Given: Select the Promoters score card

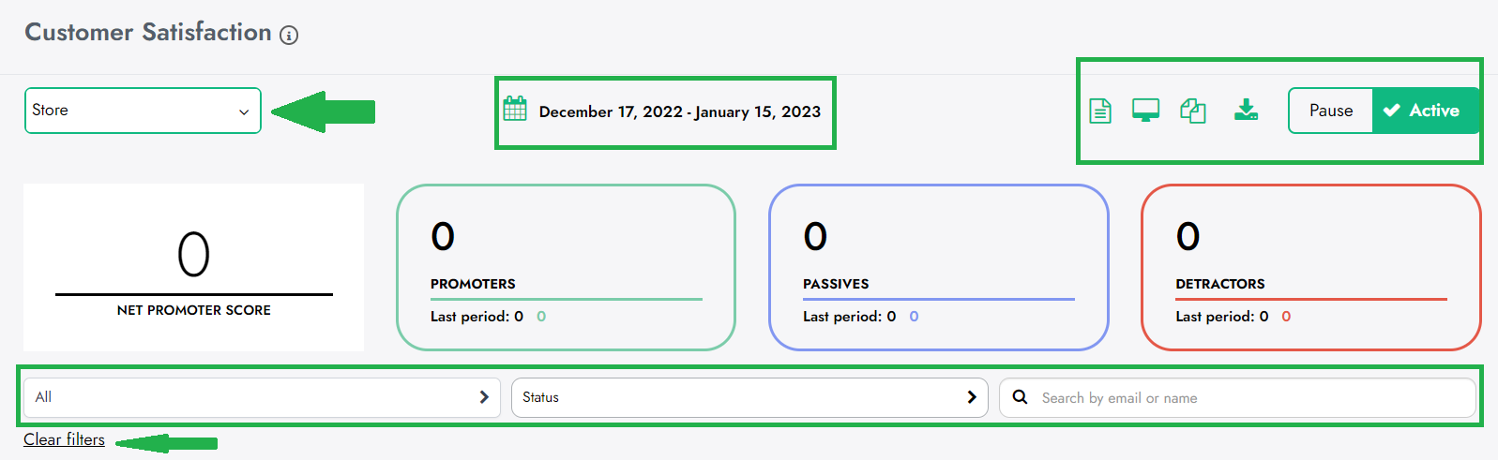Looking at the screenshot, I should pyautogui.click(x=566, y=267).
